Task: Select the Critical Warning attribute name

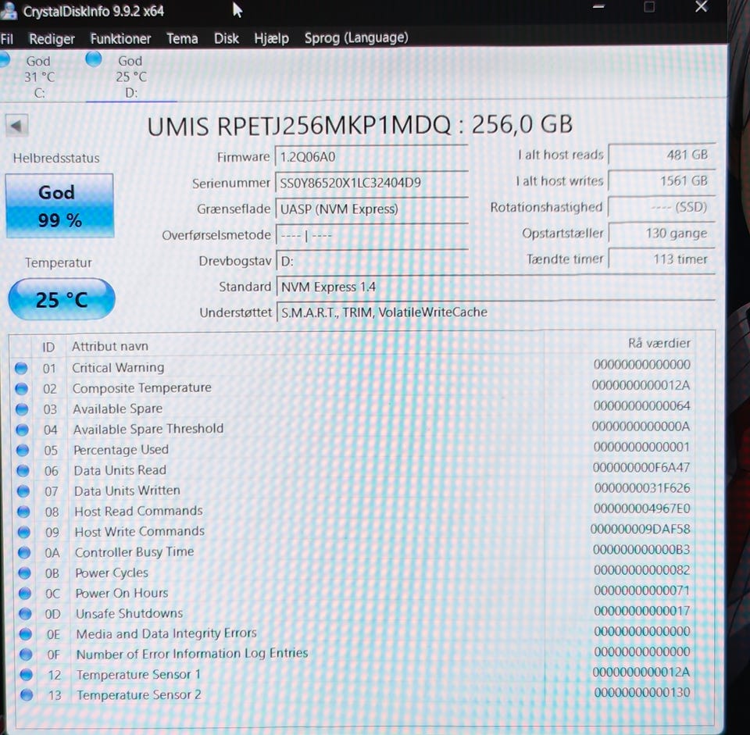Action: pos(118,367)
